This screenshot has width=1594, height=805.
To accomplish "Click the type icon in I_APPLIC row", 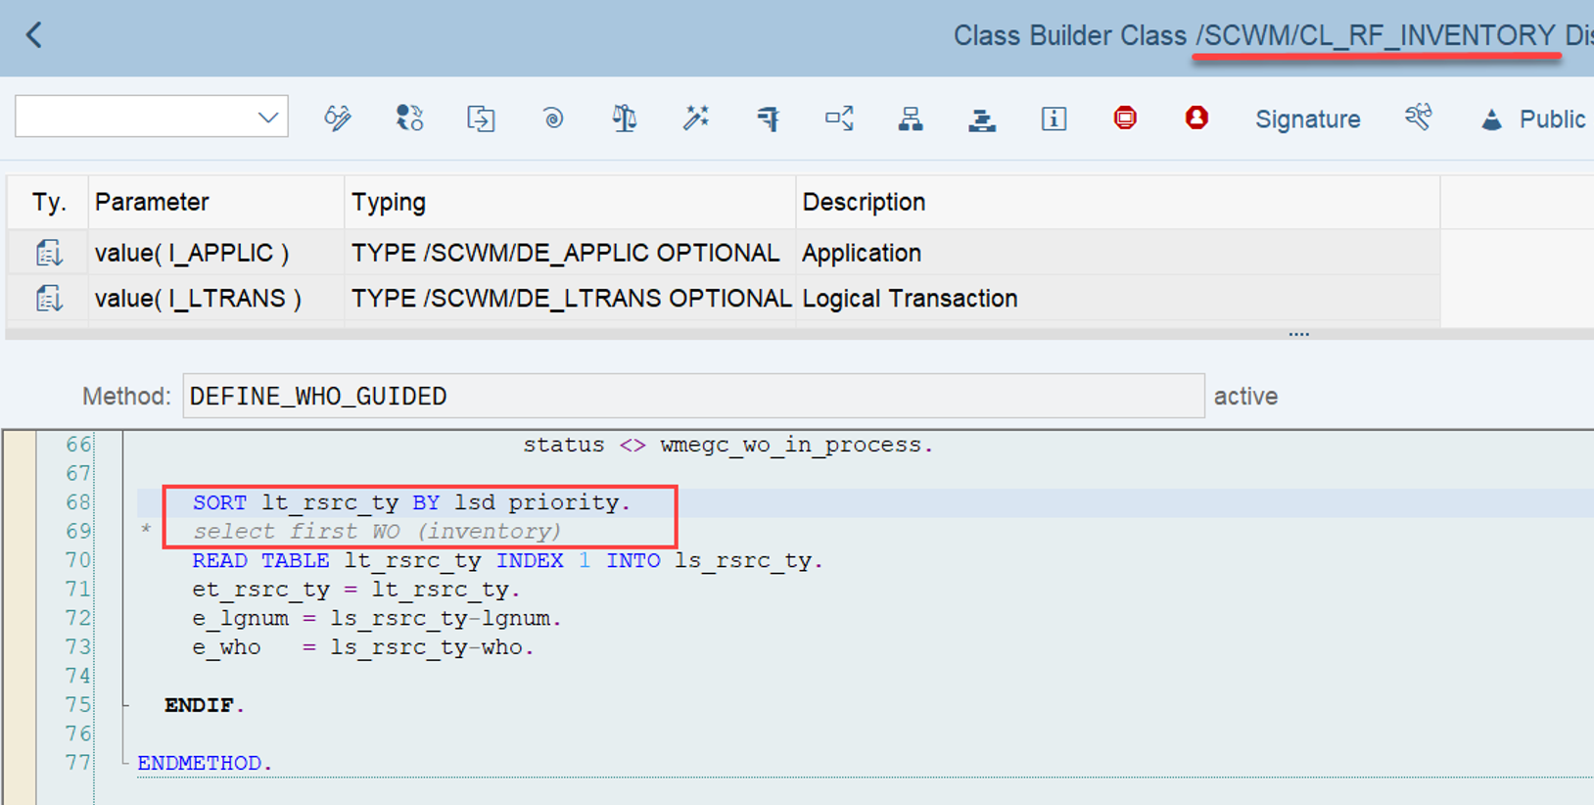I will 49,253.
